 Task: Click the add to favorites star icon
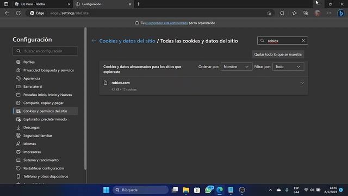269,13
